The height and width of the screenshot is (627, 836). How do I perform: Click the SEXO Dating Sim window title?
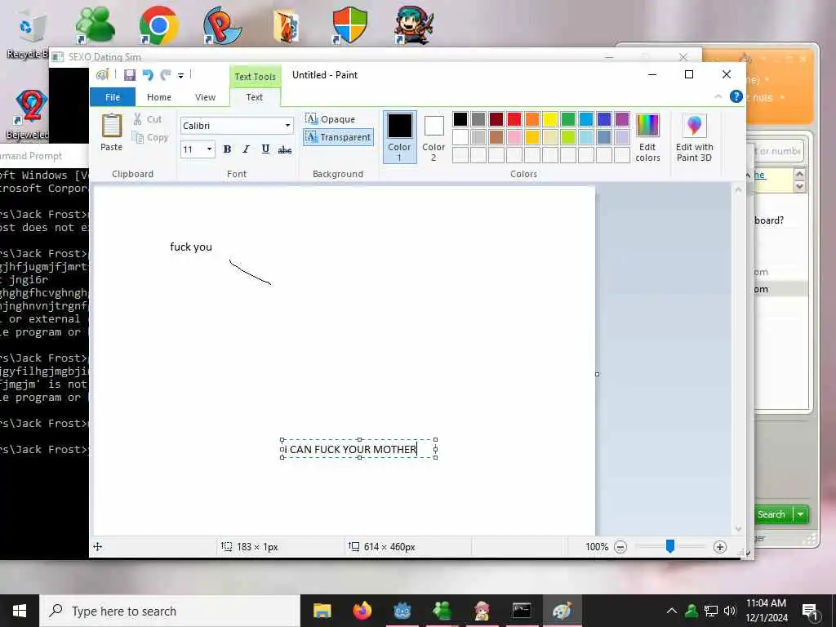point(104,57)
